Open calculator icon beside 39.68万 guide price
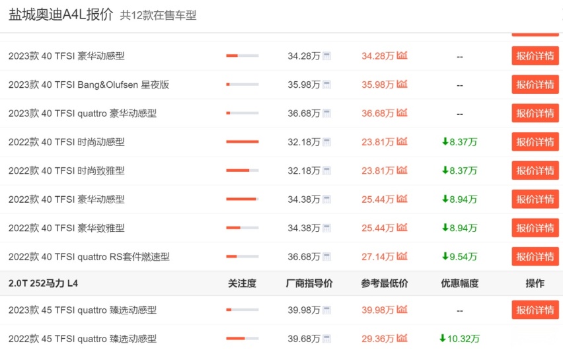Screen dimensions: 563x356 coord(326,338)
